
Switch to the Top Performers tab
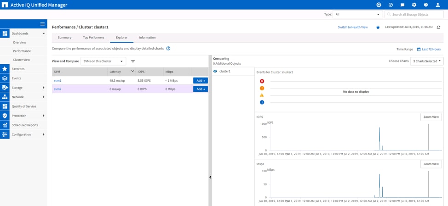pyautogui.click(x=93, y=38)
